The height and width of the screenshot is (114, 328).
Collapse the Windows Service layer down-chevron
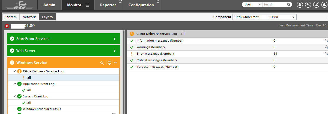coord(115,63)
